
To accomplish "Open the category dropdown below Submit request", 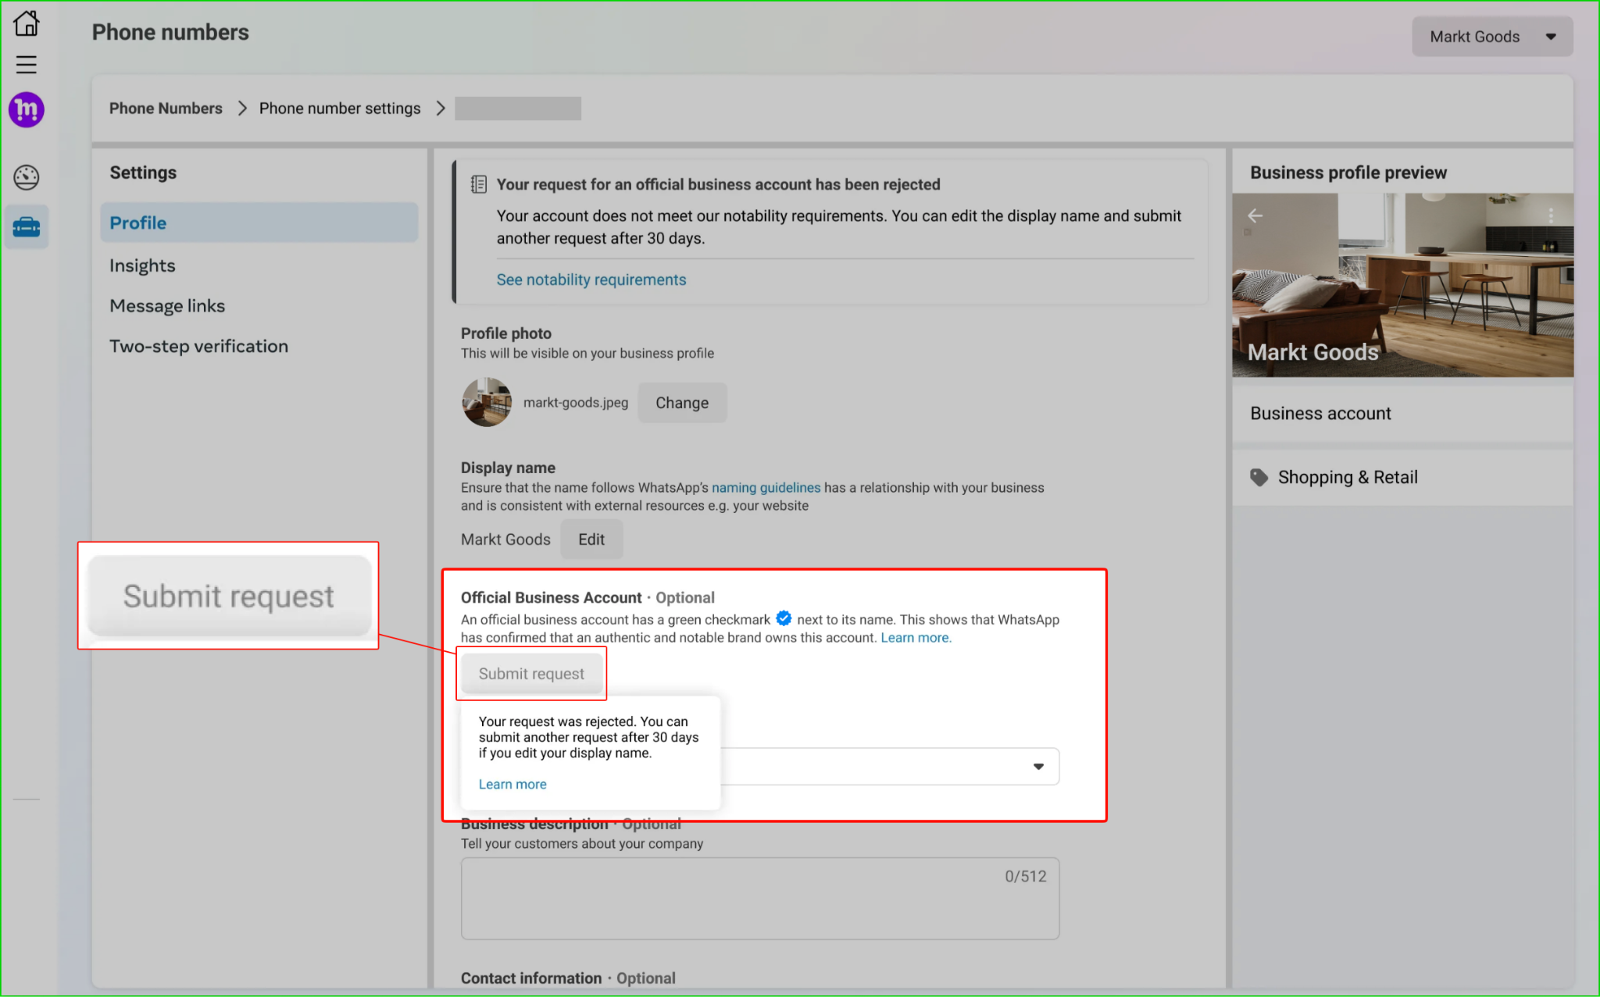I will 889,766.
